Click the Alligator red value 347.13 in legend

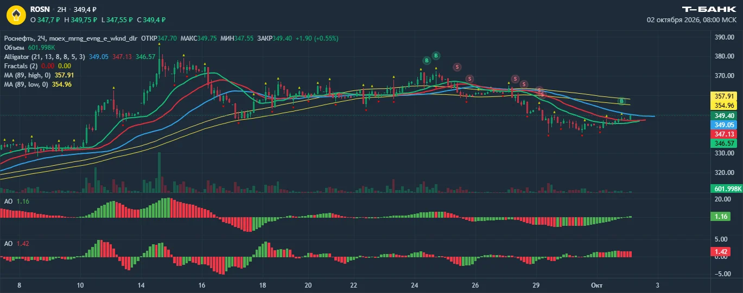122,56
